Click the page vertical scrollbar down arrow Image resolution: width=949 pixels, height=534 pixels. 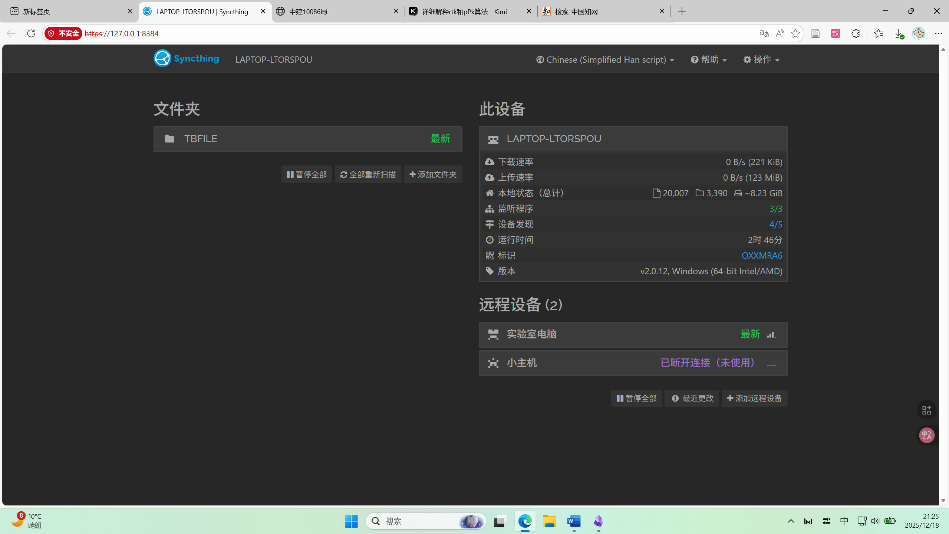coord(943,501)
